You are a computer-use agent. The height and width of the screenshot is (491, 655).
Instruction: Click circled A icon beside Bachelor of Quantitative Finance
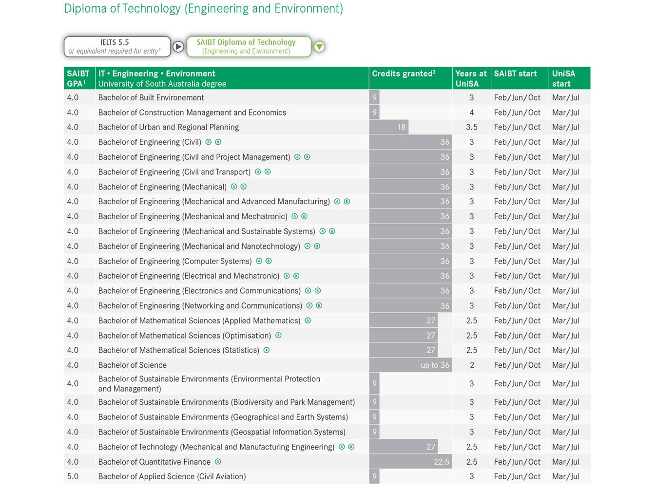click(218, 462)
